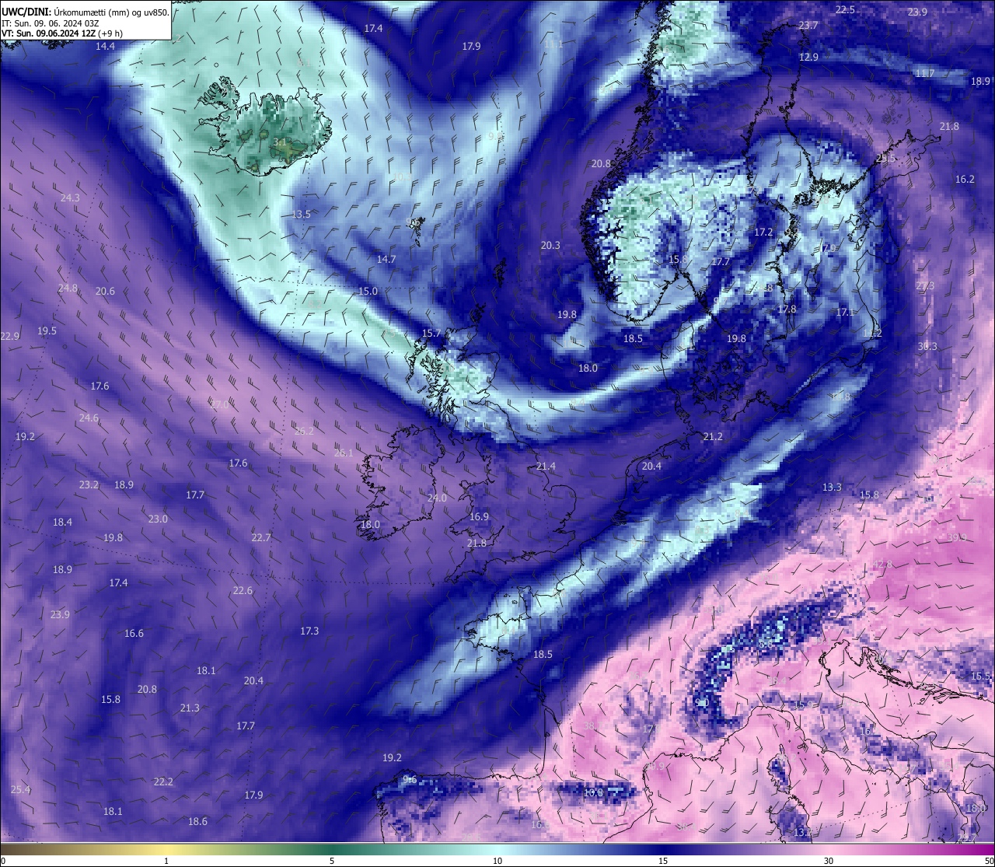This screenshot has height=867, width=995.
Task: Click the color scale label 5
Action: [332, 861]
